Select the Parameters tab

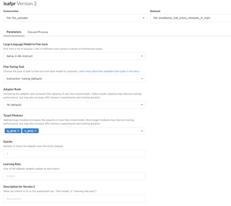click(x=14, y=32)
